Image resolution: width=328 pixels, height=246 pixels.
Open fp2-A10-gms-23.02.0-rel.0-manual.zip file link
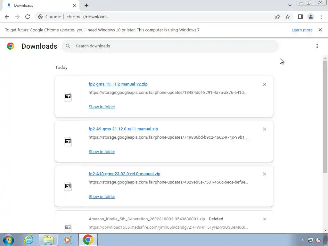125,174
